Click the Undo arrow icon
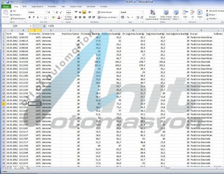This screenshot has width=224, height=174. (x=12, y=2)
